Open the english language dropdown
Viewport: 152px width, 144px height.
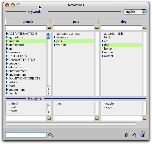pyautogui.click(x=135, y=12)
